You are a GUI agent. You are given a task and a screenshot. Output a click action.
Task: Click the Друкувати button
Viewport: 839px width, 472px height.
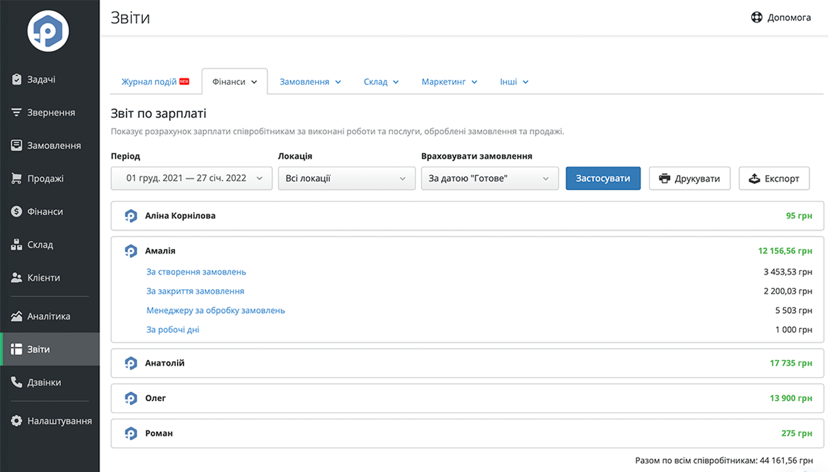coord(690,178)
